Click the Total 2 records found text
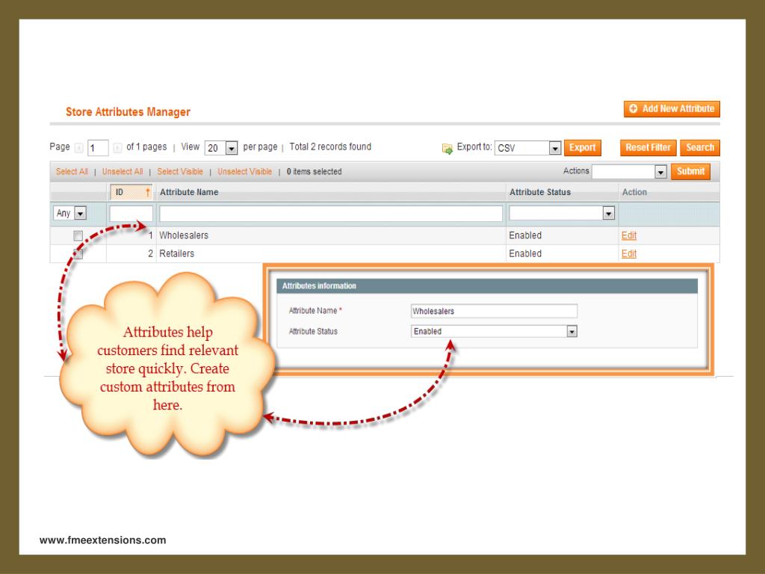This screenshot has height=574, width=765. coord(330,146)
